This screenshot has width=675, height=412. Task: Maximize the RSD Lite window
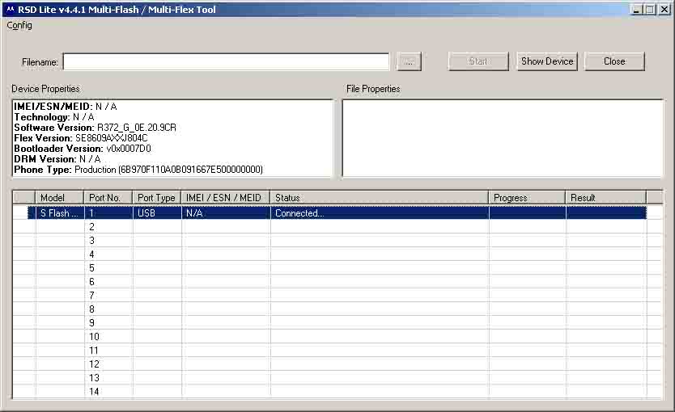tap(650, 10)
